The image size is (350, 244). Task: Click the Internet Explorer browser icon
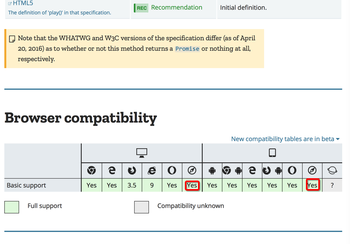pos(152,171)
